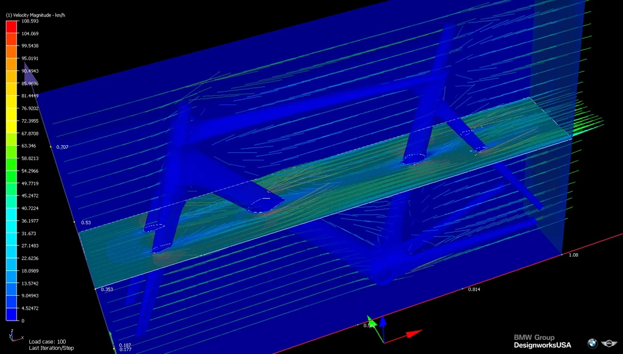Click legend value 22.6236
Screen dimensions: 623x354
30,258
